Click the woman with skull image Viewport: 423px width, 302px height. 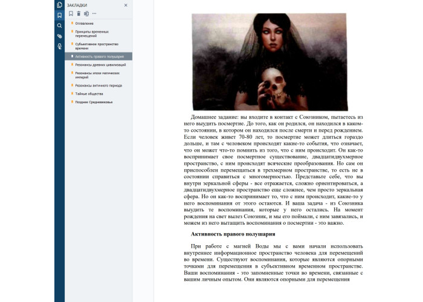pyautogui.click(x=269, y=60)
